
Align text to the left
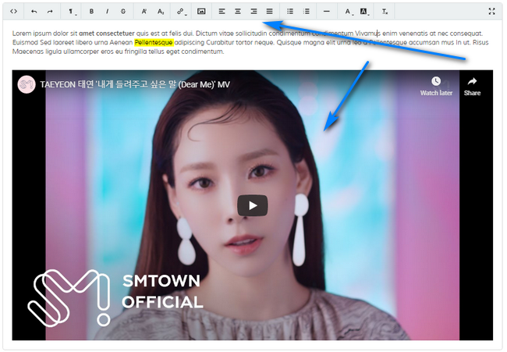222,12
